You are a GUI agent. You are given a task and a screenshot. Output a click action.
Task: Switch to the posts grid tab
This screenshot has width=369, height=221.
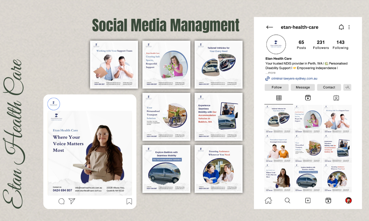point(279,98)
